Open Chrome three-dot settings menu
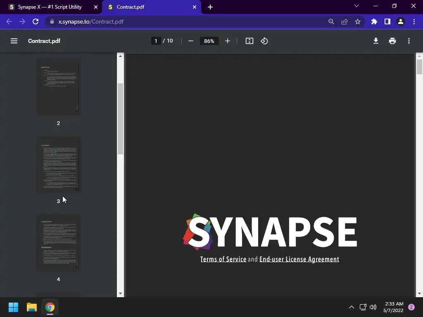Screen dimensions: 423x317 pyautogui.click(x=414, y=21)
